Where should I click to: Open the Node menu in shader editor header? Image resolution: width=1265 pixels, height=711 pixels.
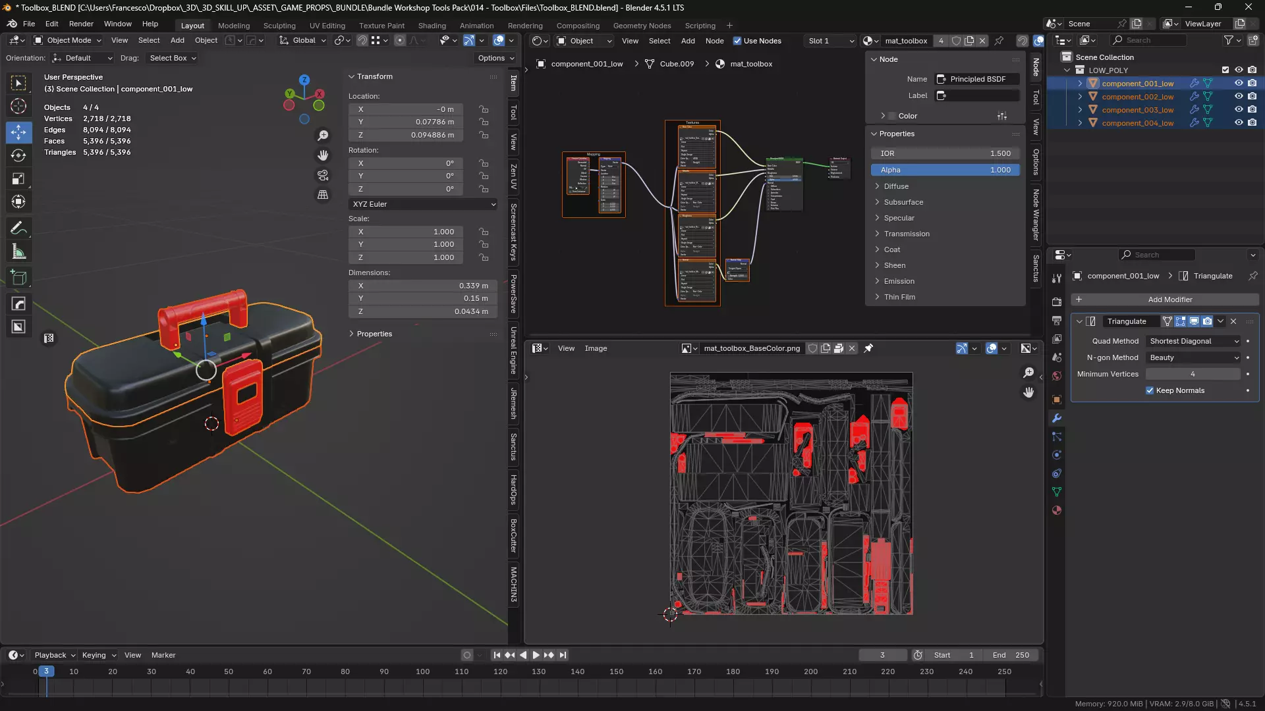tap(714, 41)
